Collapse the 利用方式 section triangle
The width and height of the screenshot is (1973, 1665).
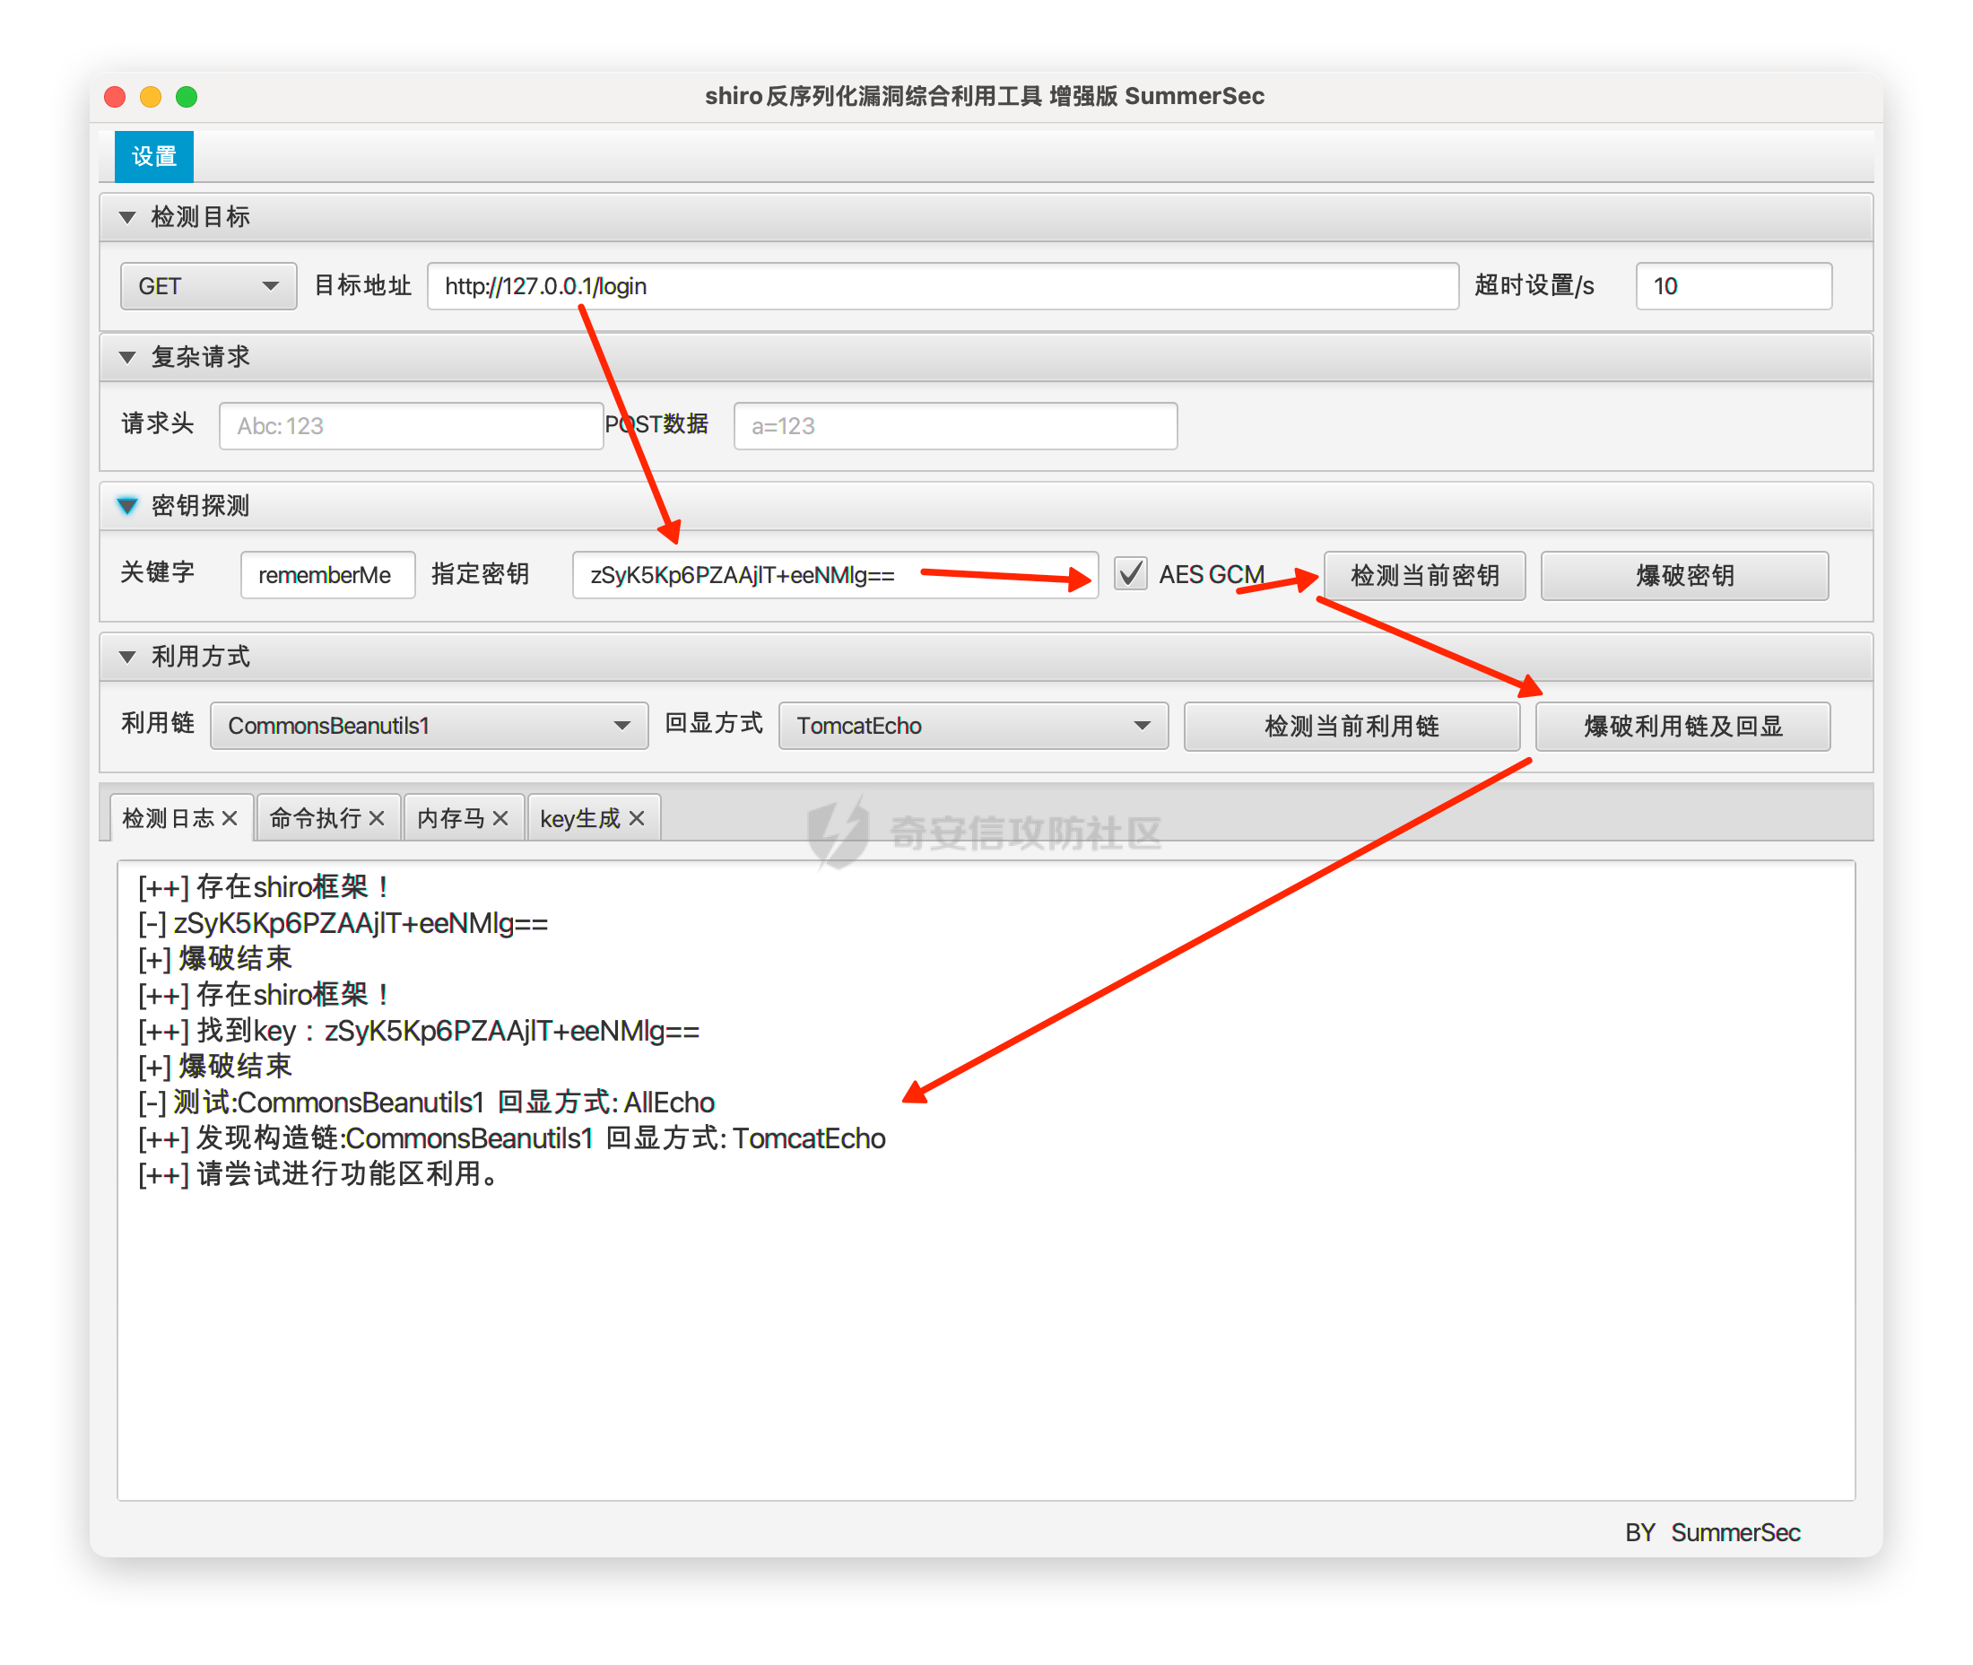127,656
